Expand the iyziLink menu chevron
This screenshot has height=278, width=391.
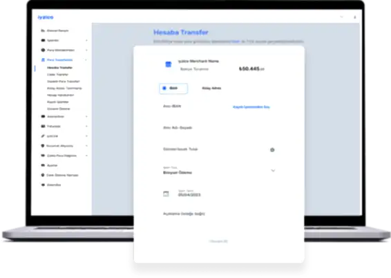pos(86,136)
